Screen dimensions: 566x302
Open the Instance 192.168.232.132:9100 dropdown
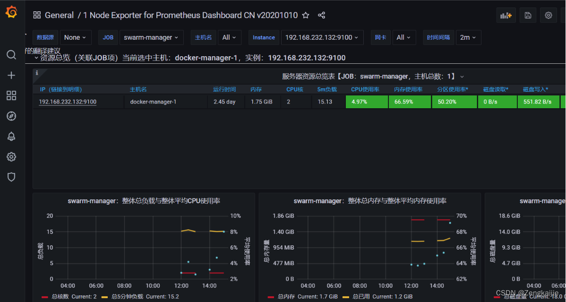(x=322, y=37)
